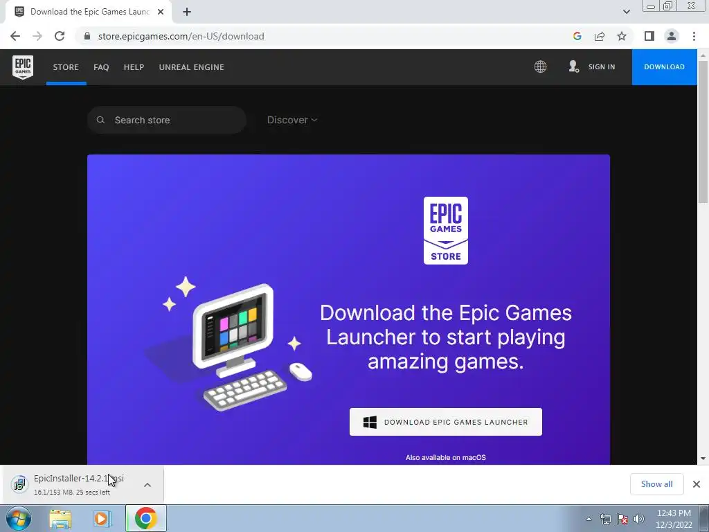Open the Windows Start button

(19, 518)
